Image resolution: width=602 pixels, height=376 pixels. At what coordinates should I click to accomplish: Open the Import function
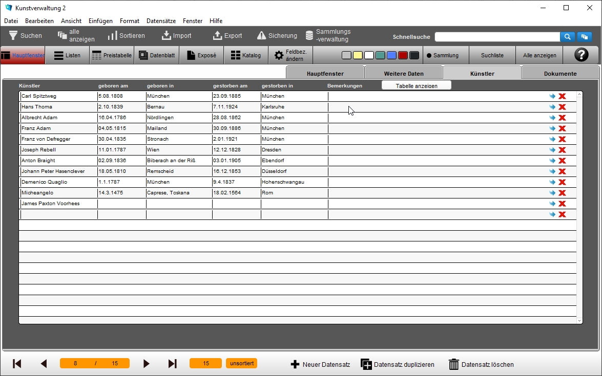pos(167,36)
